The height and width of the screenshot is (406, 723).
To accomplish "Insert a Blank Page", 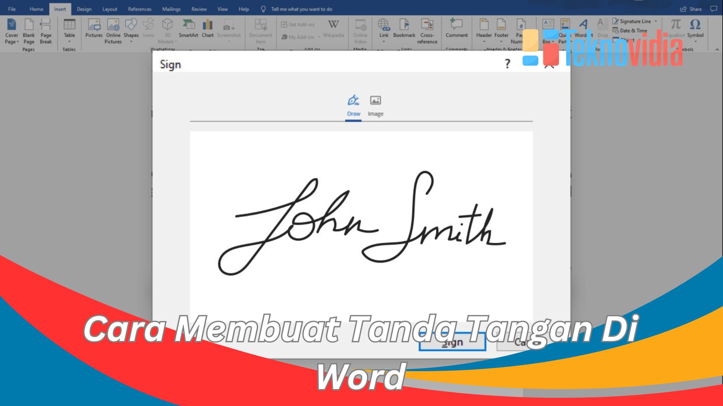I will (29, 31).
